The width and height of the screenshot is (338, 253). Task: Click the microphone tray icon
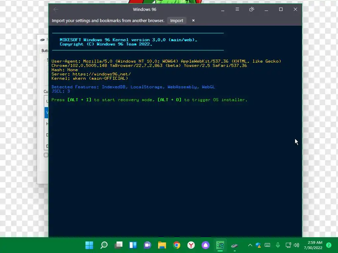click(x=278, y=245)
